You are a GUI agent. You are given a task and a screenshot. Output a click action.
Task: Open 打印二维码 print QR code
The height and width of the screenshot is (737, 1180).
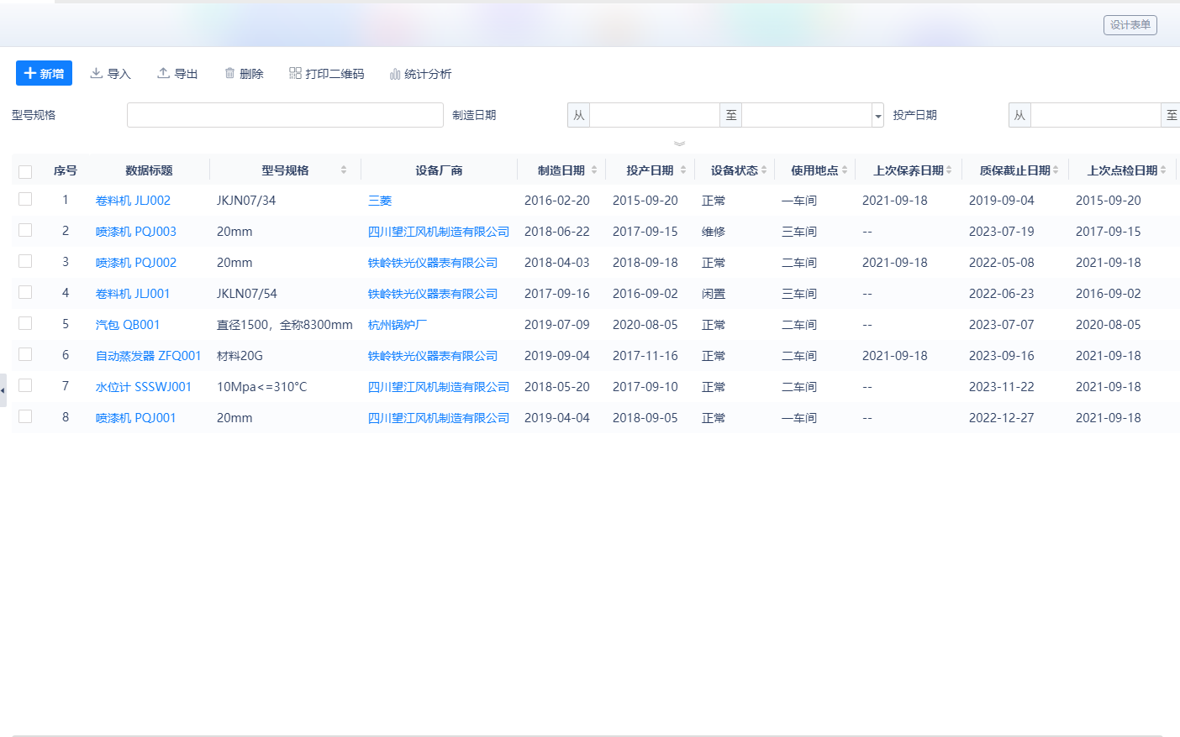pos(327,74)
